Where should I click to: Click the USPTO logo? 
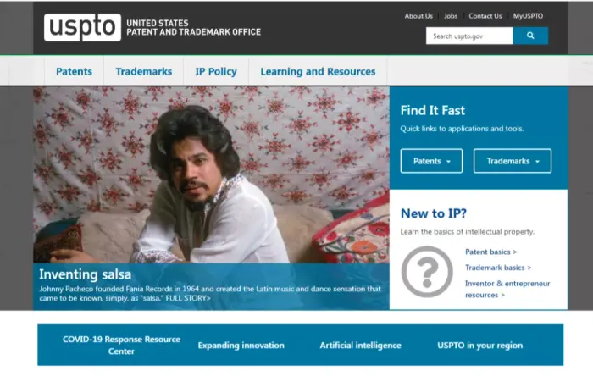(x=82, y=27)
